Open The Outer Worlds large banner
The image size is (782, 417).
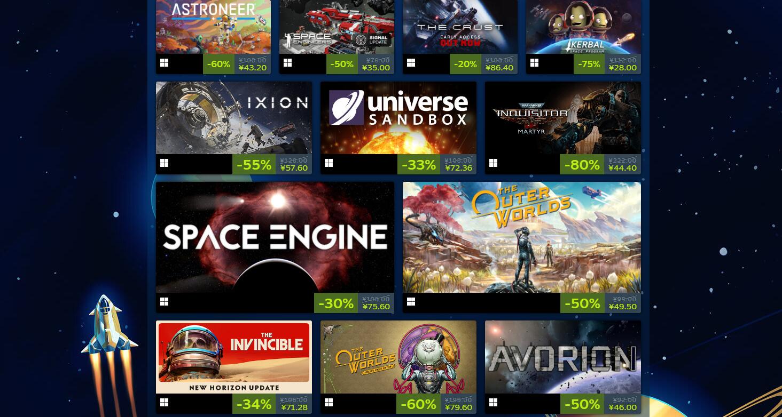(x=522, y=237)
